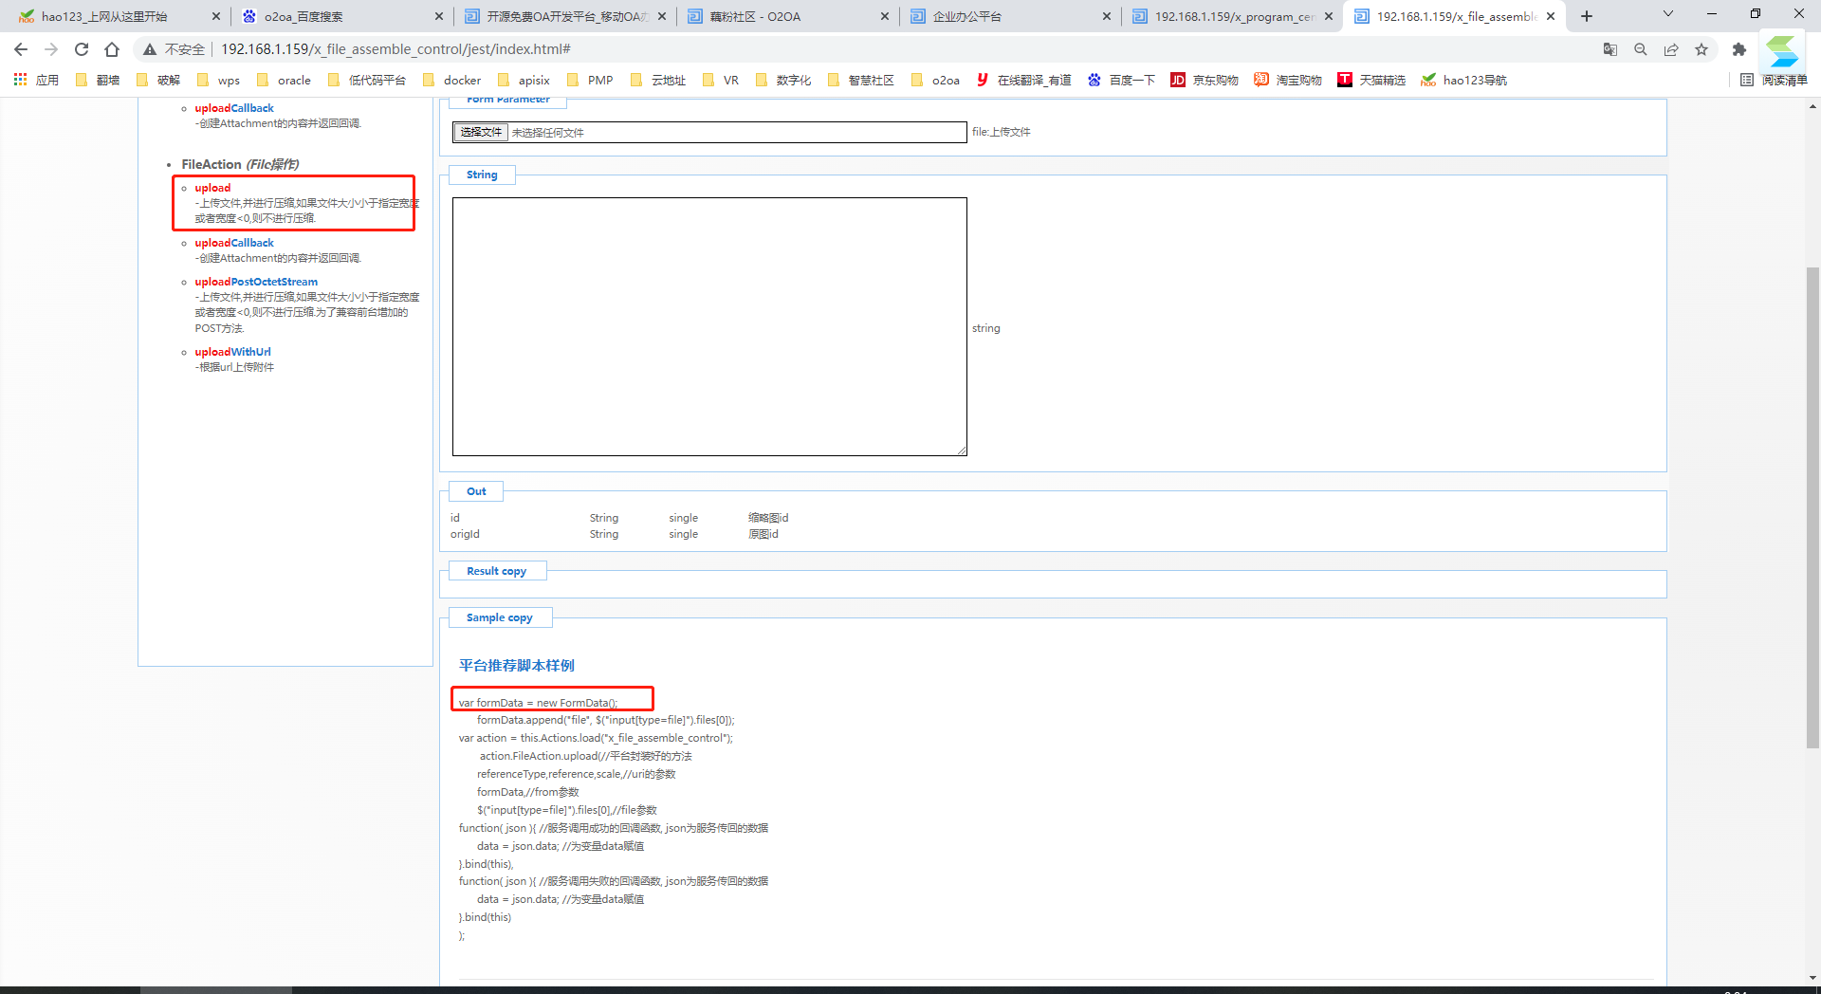Switch to the 开源免费OA开发平台 tab
This screenshot has height=994, width=1821.
[x=566, y=16]
